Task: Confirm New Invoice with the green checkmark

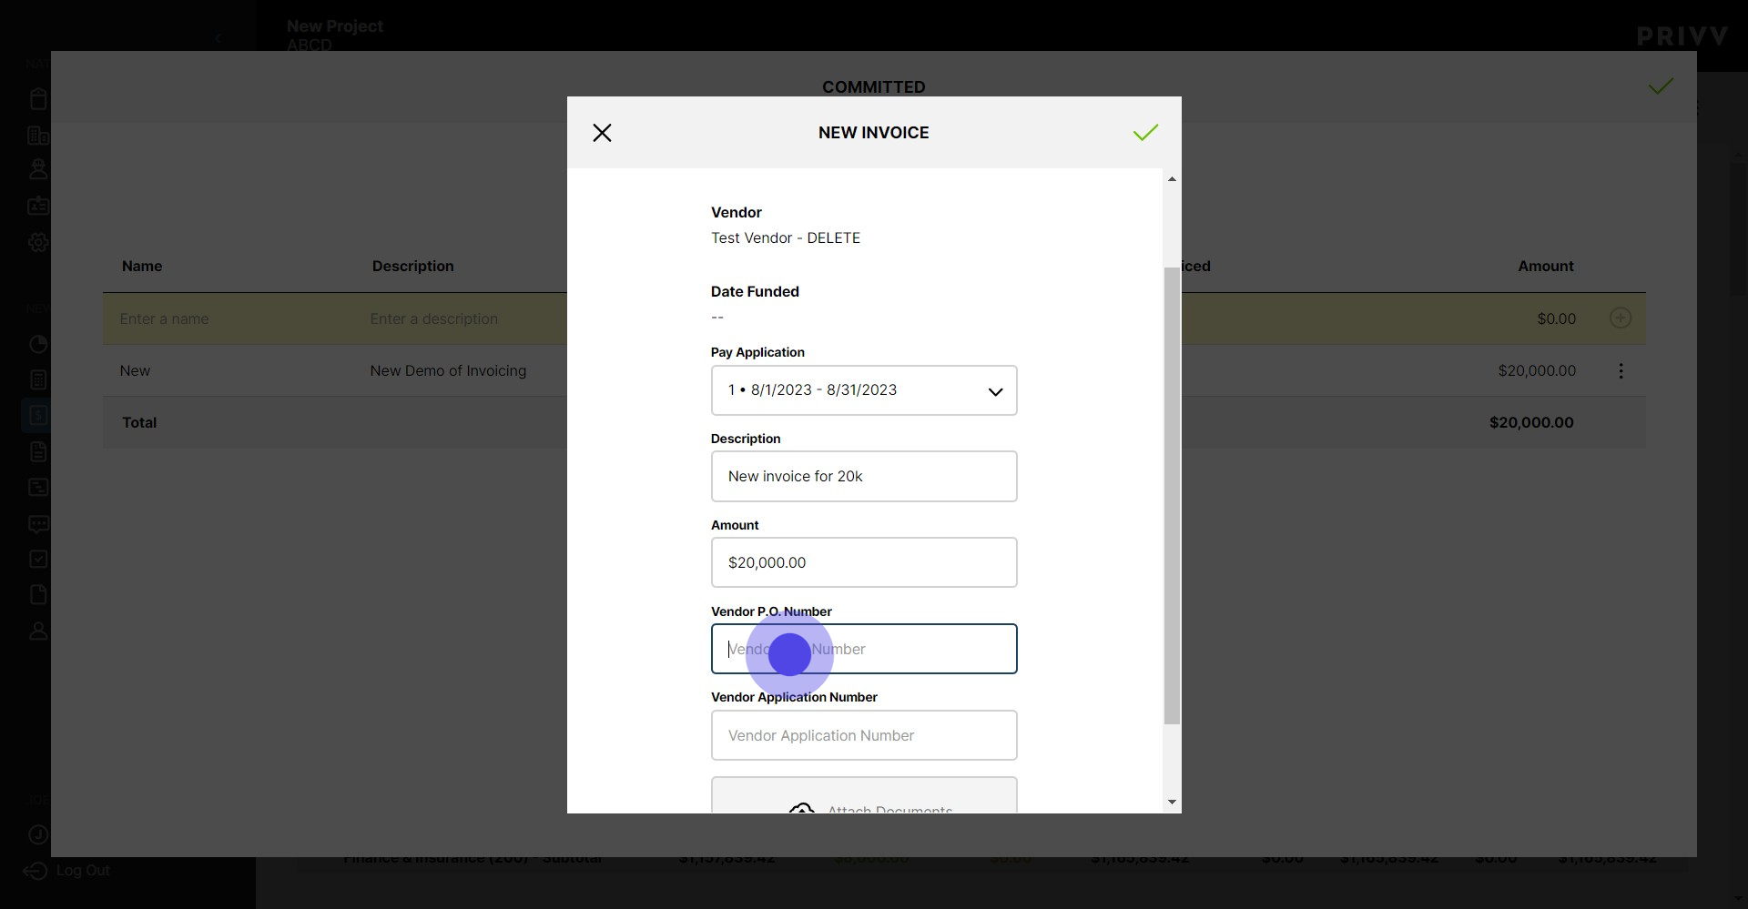Action: pyautogui.click(x=1145, y=133)
